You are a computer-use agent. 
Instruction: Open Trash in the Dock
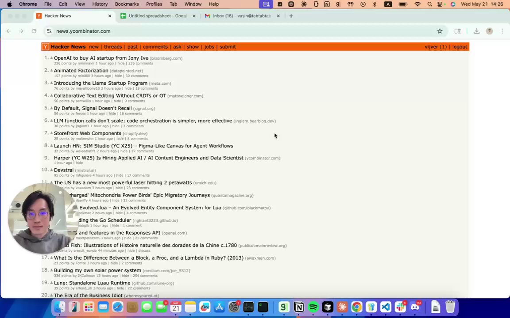450,307
